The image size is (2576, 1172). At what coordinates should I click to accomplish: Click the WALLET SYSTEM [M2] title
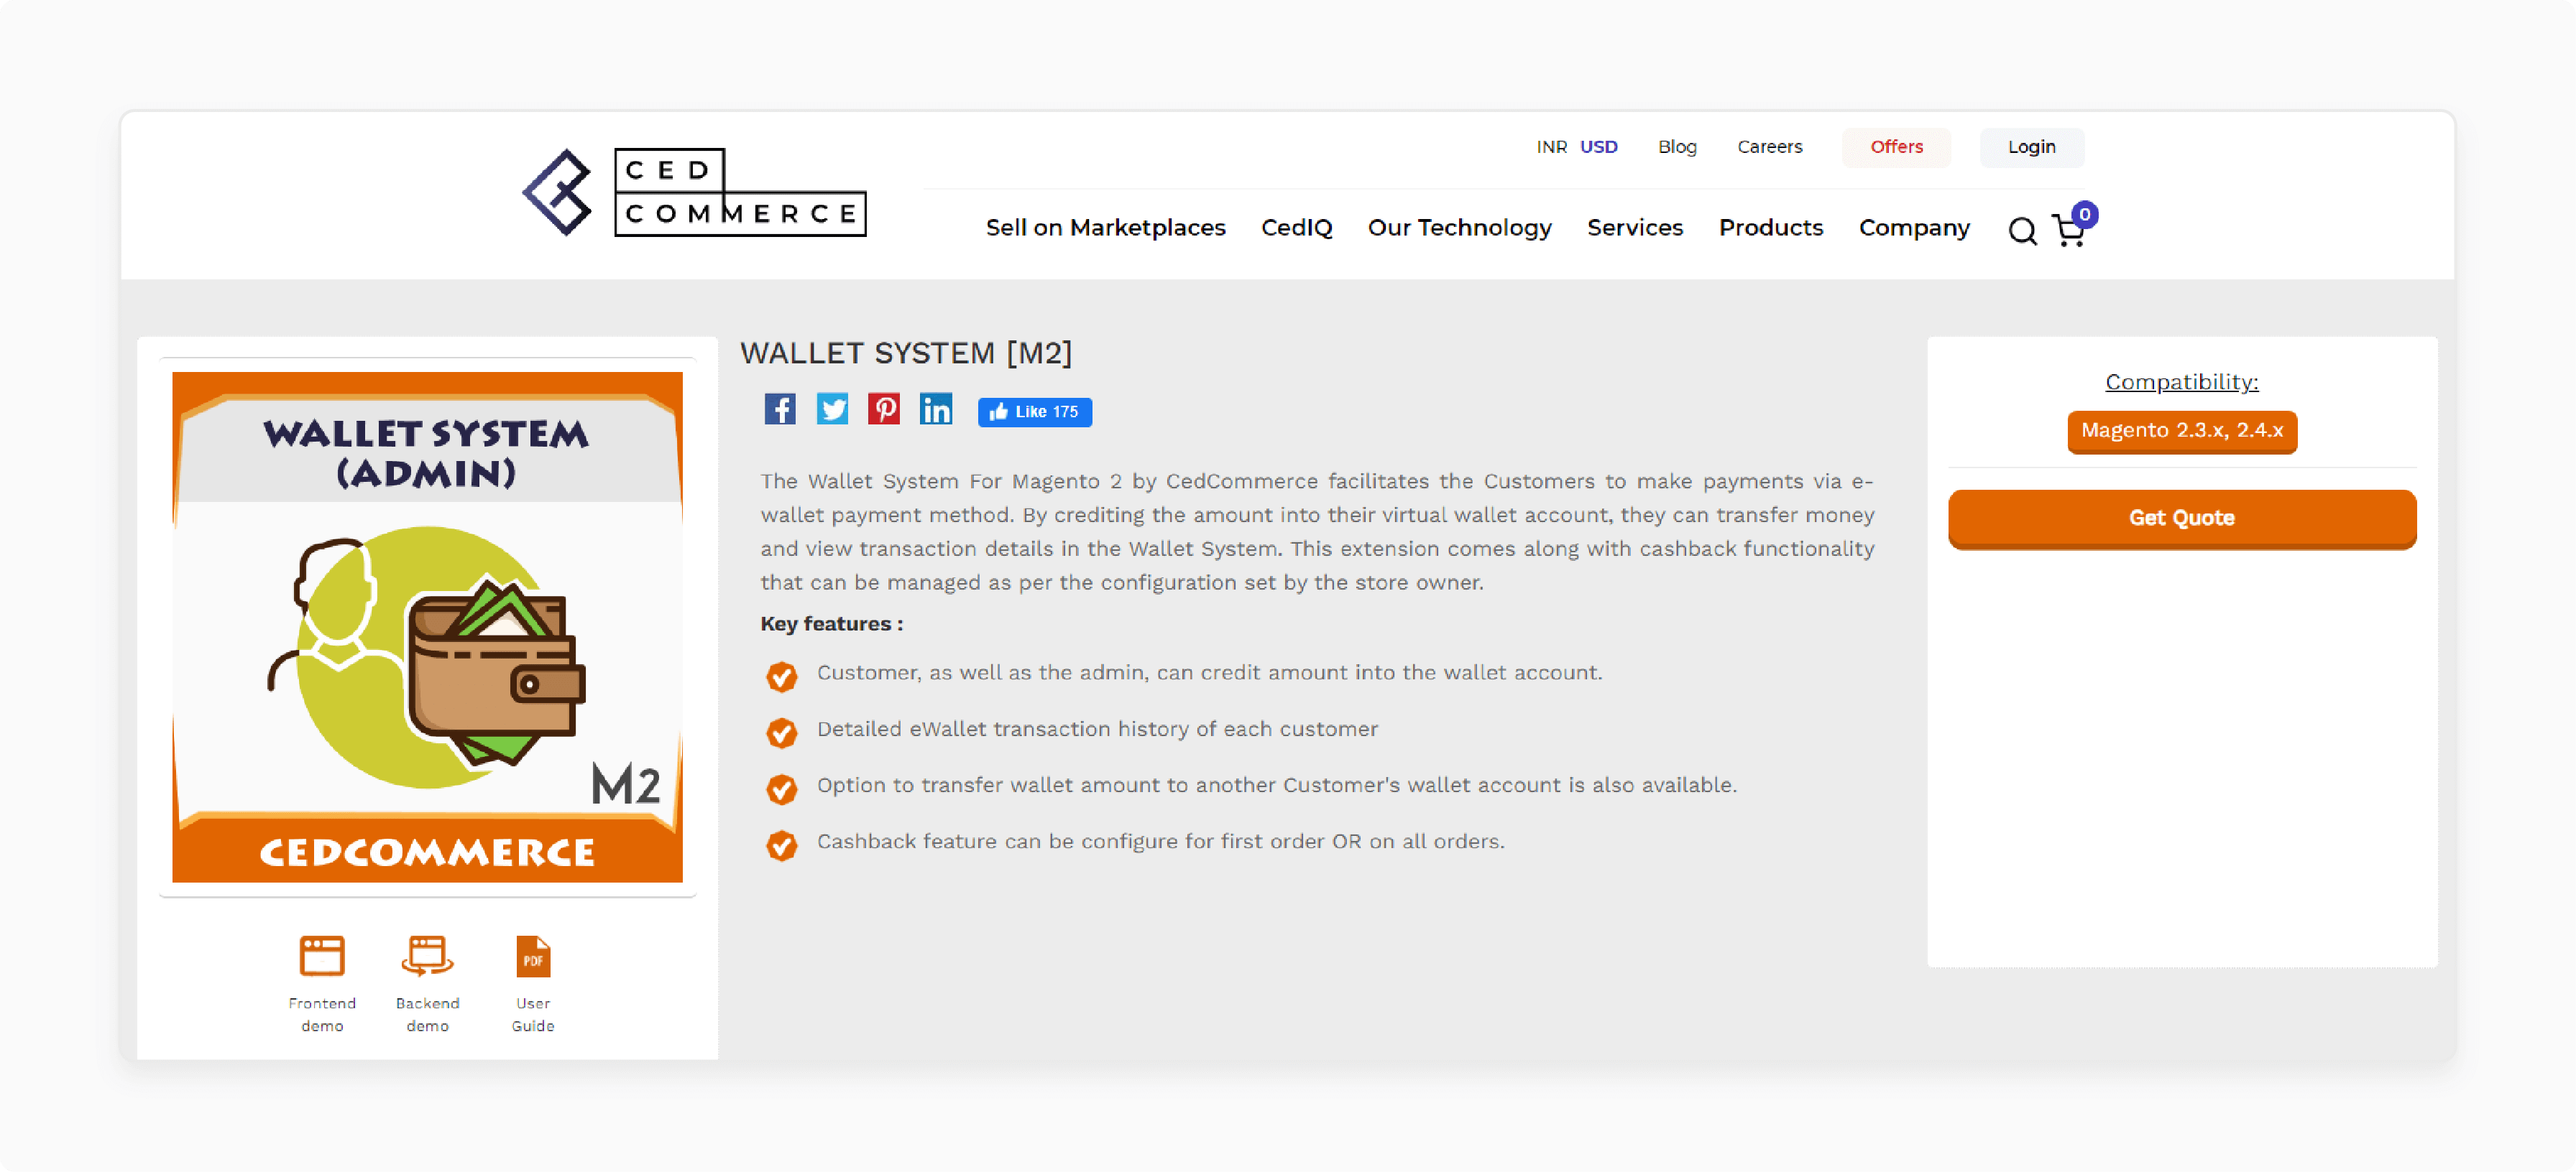pyautogui.click(x=905, y=353)
